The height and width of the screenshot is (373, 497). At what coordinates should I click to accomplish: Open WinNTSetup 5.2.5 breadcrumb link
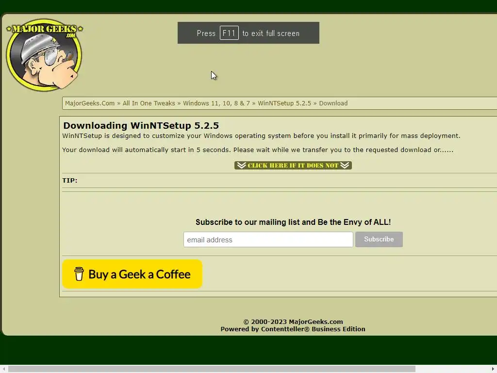pyautogui.click(x=284, y=103)
